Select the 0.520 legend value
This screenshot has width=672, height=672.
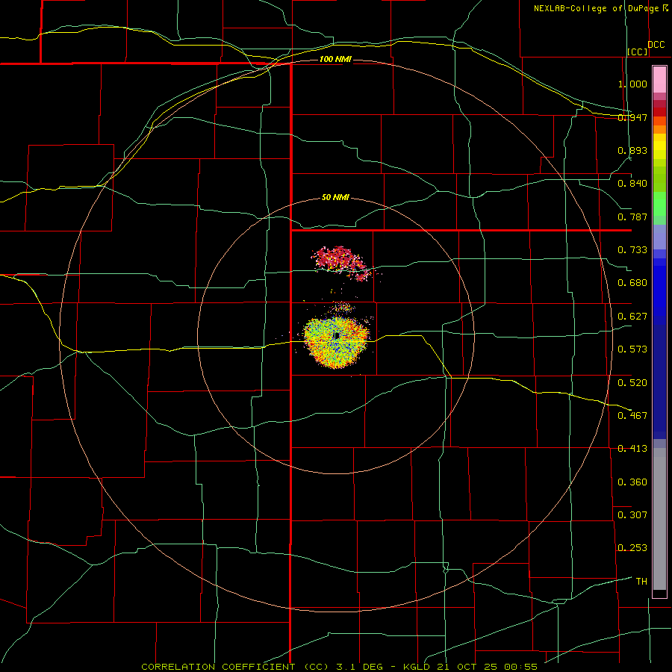[632, 383]
